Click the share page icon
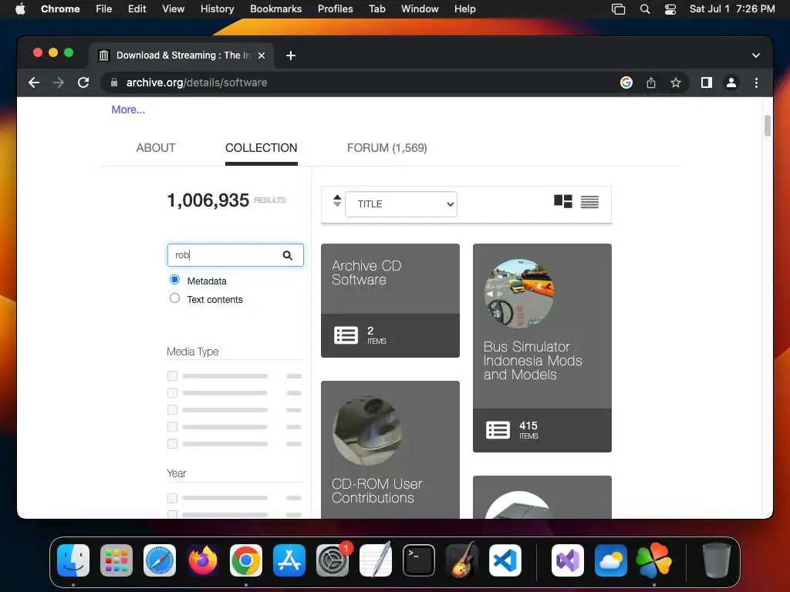The image size is (790, 592). click(651, 82)
